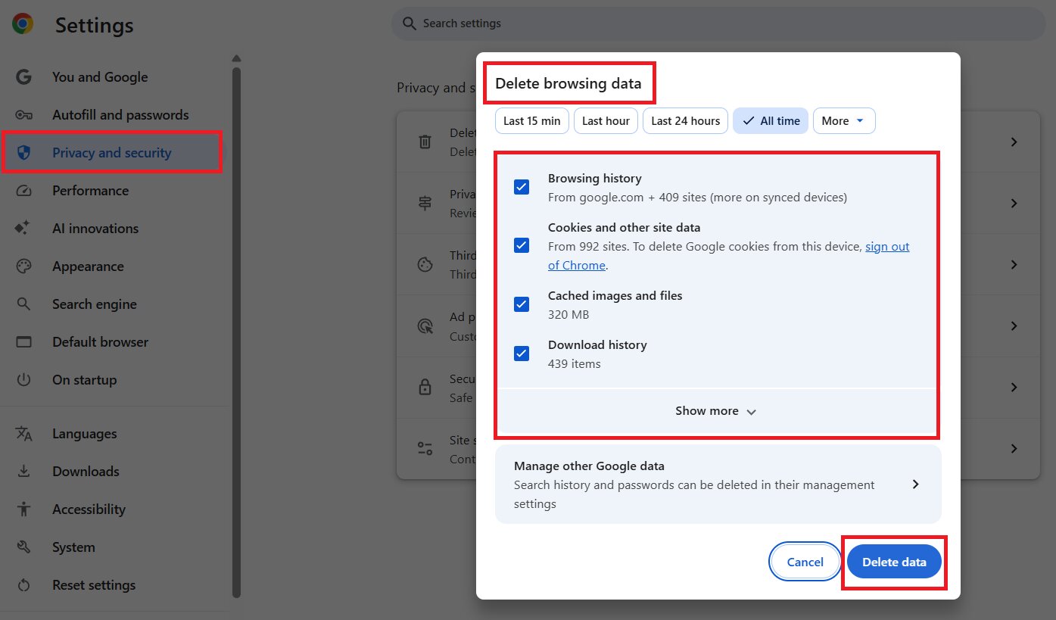The image size is (1056, 620).
Task: Select the All time time range
Action: click(x=771, y=121)
